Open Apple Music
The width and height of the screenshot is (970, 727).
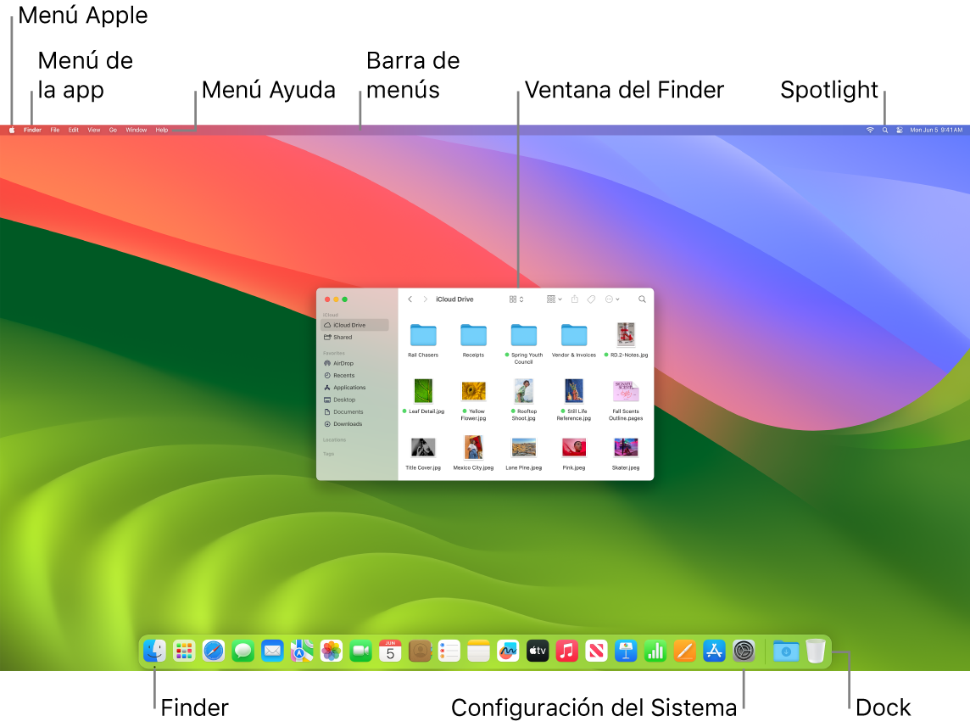pos(566,652)
